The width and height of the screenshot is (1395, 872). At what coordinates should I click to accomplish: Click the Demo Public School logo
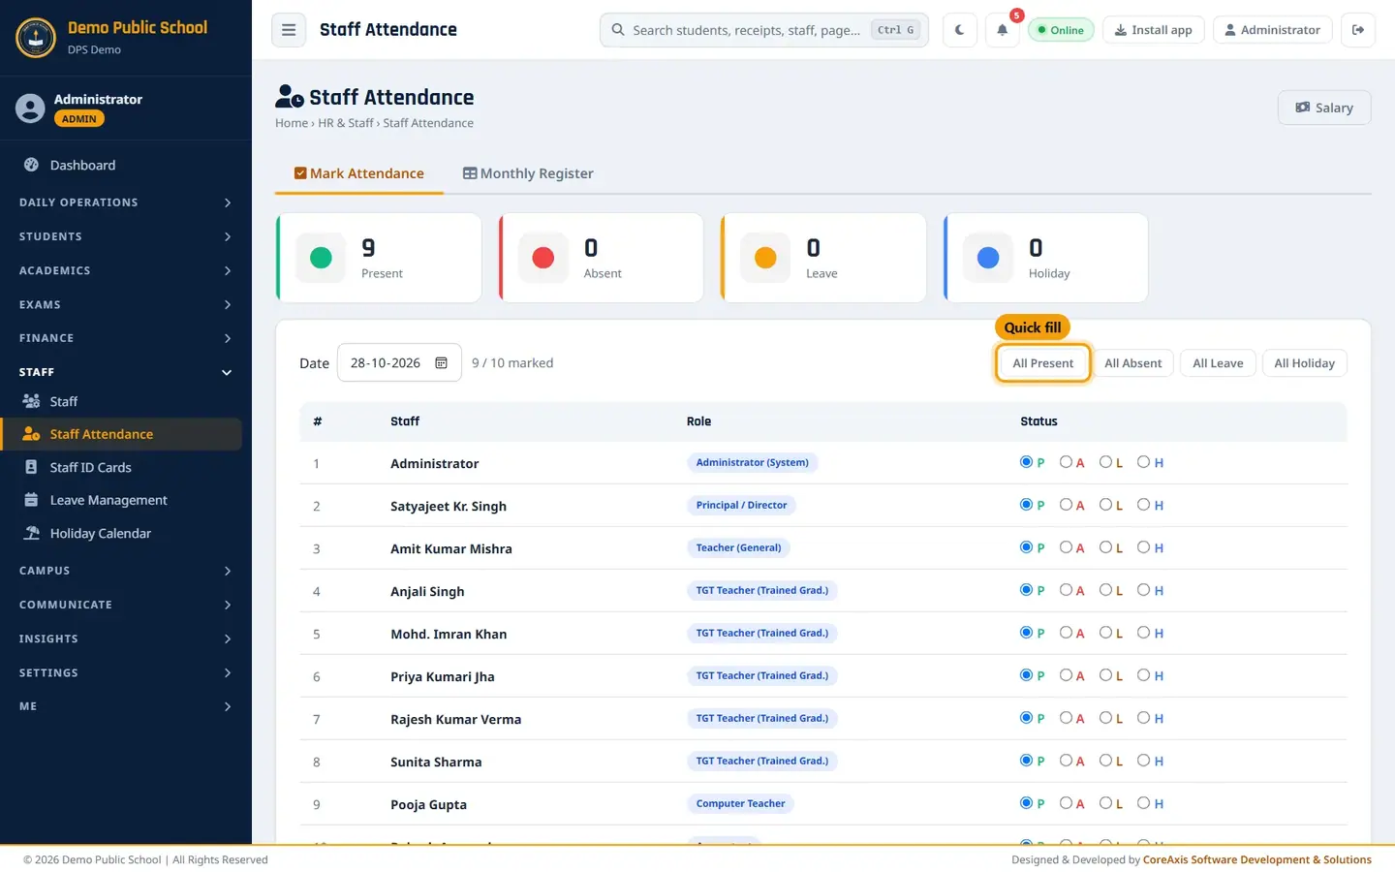[x=36, y=38]
